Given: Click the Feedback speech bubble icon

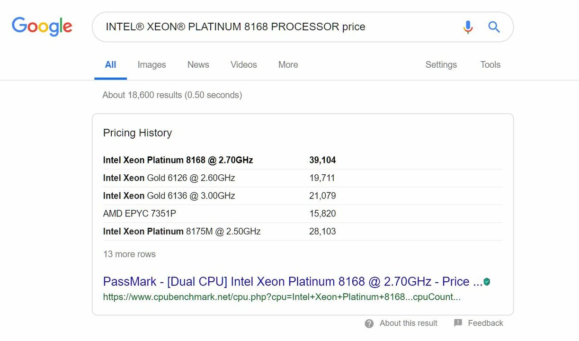Looking at the screenshot, I should 458,323.
